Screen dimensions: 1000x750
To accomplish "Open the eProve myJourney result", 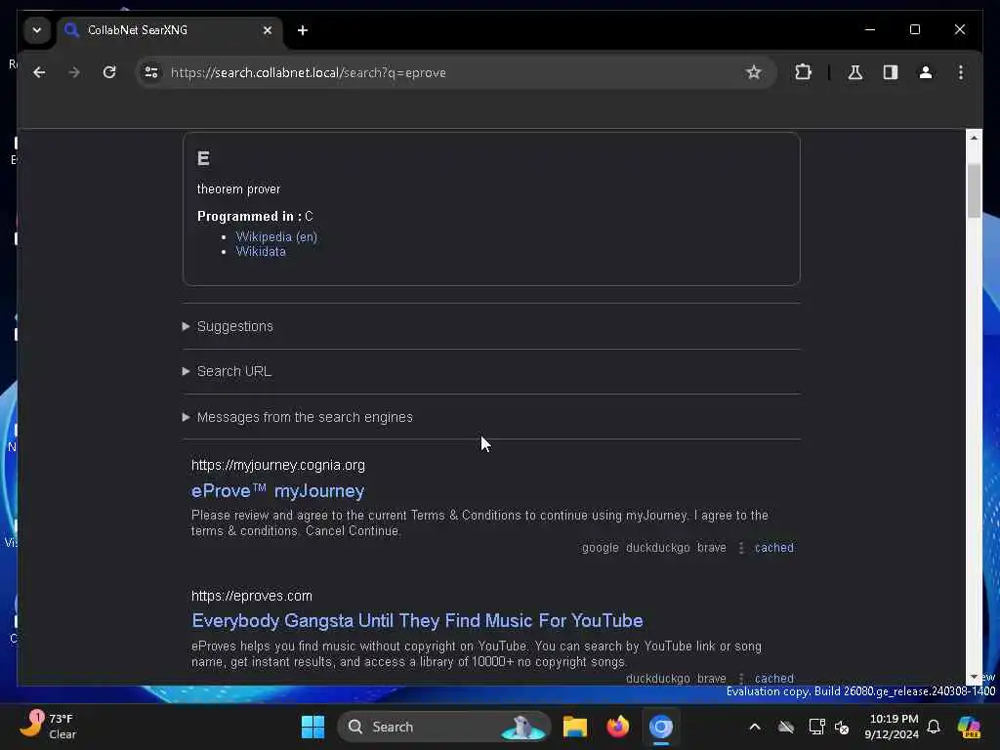I will [277, 491].
